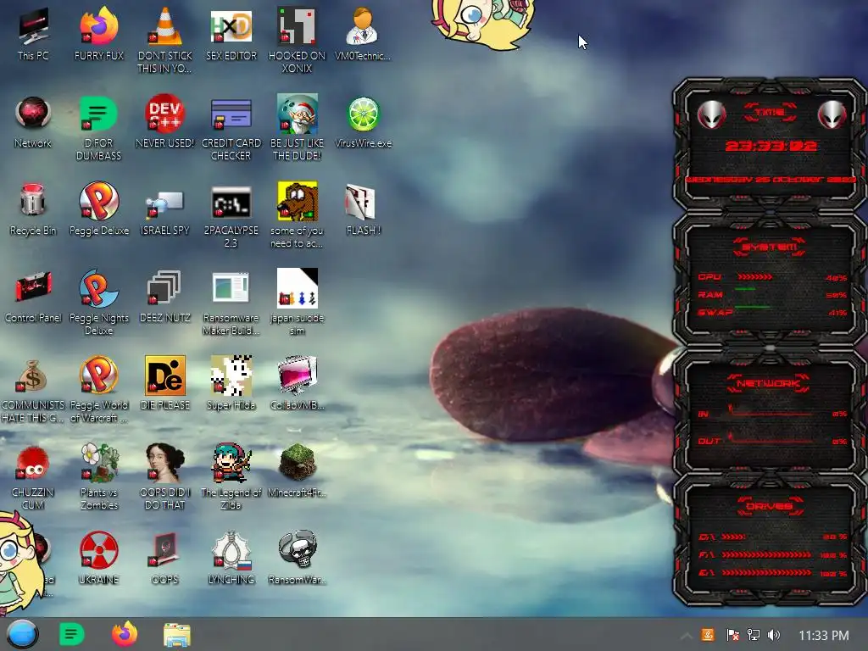Launch the Peggle Nights Deluxe shortcut
Screen dimensions: 868x651
99,303
